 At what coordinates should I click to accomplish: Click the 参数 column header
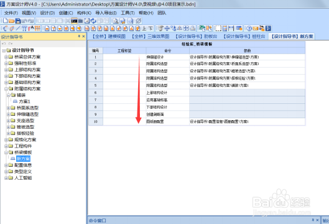tap(247, 50)
